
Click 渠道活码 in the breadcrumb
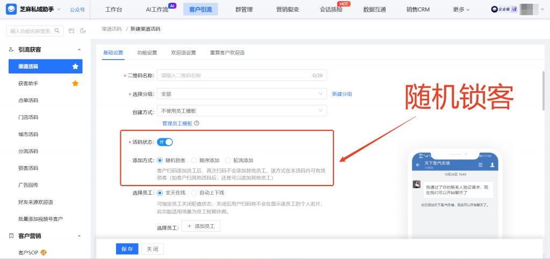point(112,29)
